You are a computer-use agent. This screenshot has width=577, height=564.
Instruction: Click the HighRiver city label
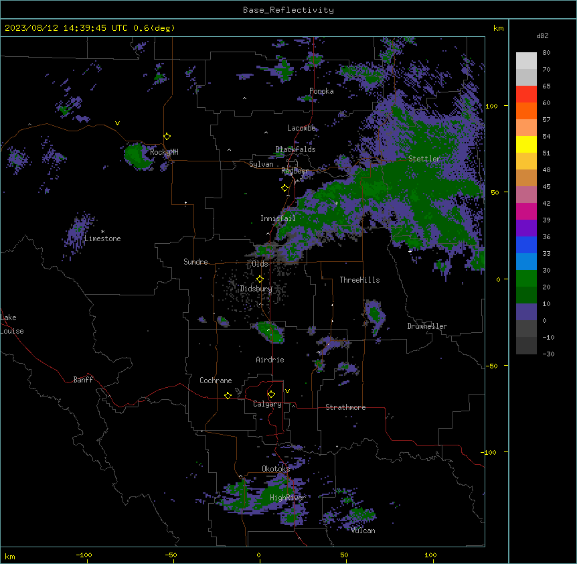[x=288, y=498]
